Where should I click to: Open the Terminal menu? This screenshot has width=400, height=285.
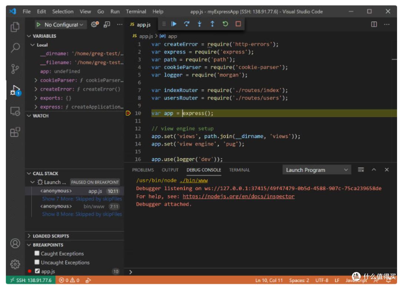(136, 11)
